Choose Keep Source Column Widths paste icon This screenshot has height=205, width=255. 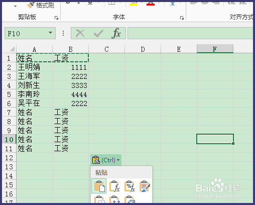click(x=114, y=199)
